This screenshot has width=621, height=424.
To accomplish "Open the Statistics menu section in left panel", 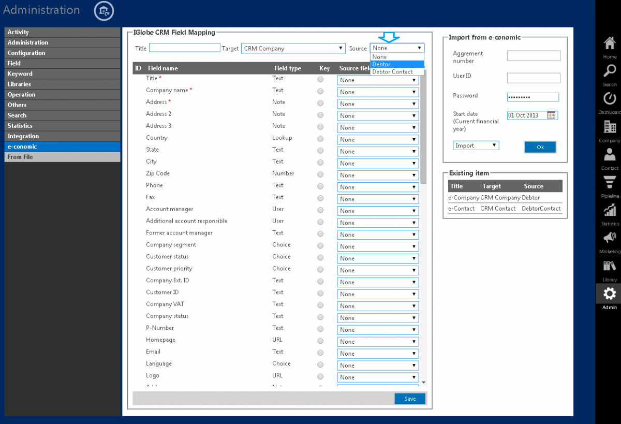I will point(63,126).
